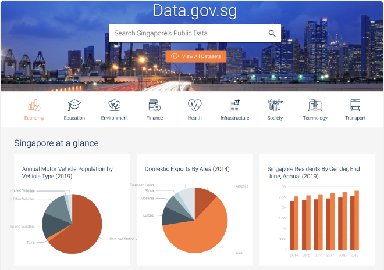Viewport: 384px width, 270px height.
Task: Open the Finance coins icon
Action: coord(155,105)
